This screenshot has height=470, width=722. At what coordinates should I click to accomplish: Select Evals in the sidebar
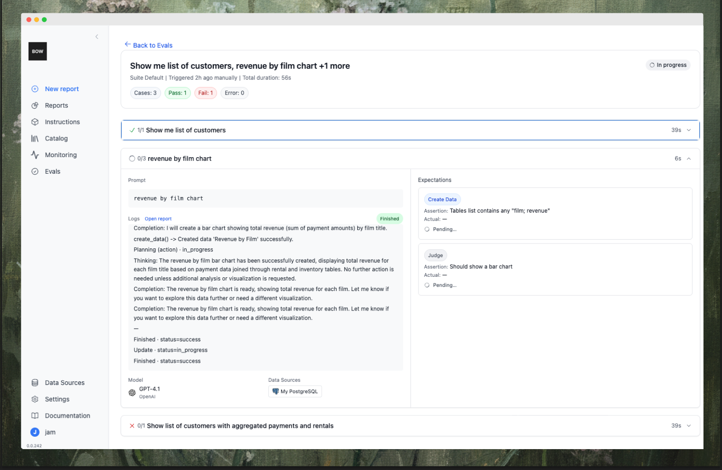click(x=52, y=171)
